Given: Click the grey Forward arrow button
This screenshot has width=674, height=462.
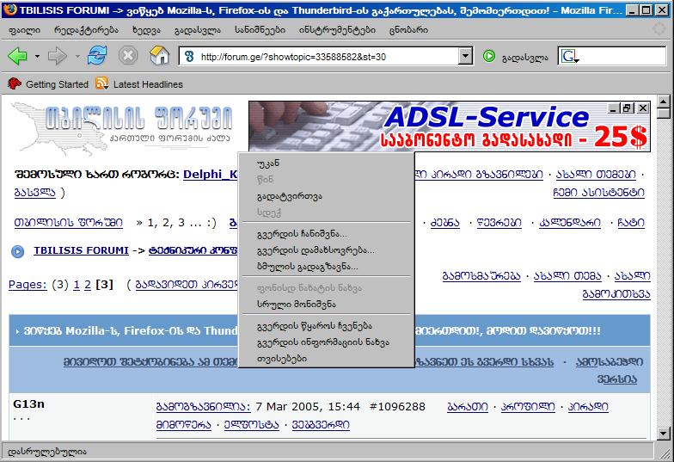Looking at the screenshot, I should pos(57,56).
